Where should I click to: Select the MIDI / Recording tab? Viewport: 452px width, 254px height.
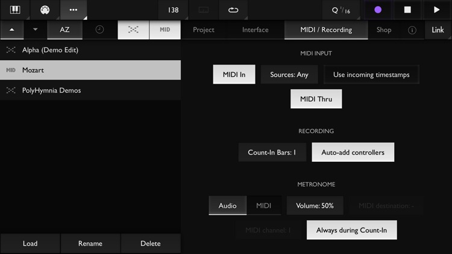click(x=326, y=29)
